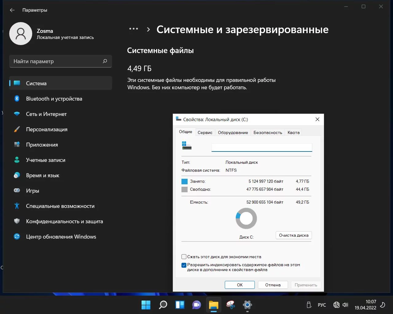The width and height of the screenshot is (393, 314).
Task: Enable 'Сжать этот диск для экономии места' checkbox
Action: 184,257
